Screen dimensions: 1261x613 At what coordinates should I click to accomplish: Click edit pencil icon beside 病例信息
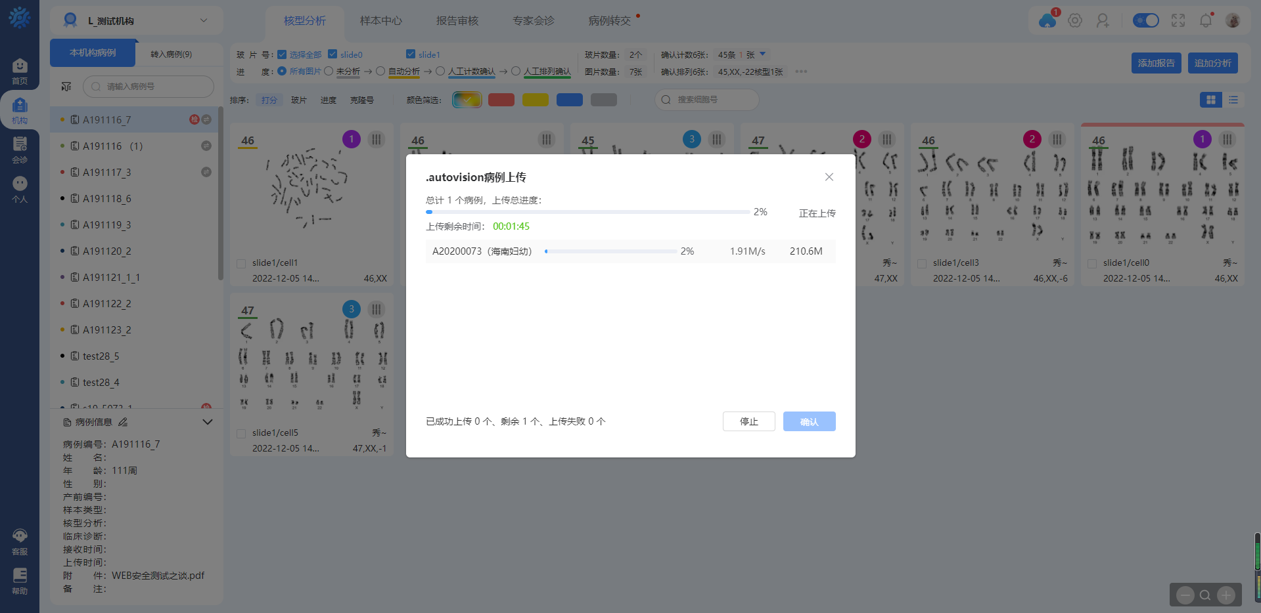click(x=123, y=422)
